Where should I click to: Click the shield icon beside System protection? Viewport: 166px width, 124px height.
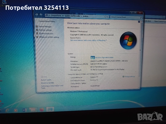coord(37,33)
